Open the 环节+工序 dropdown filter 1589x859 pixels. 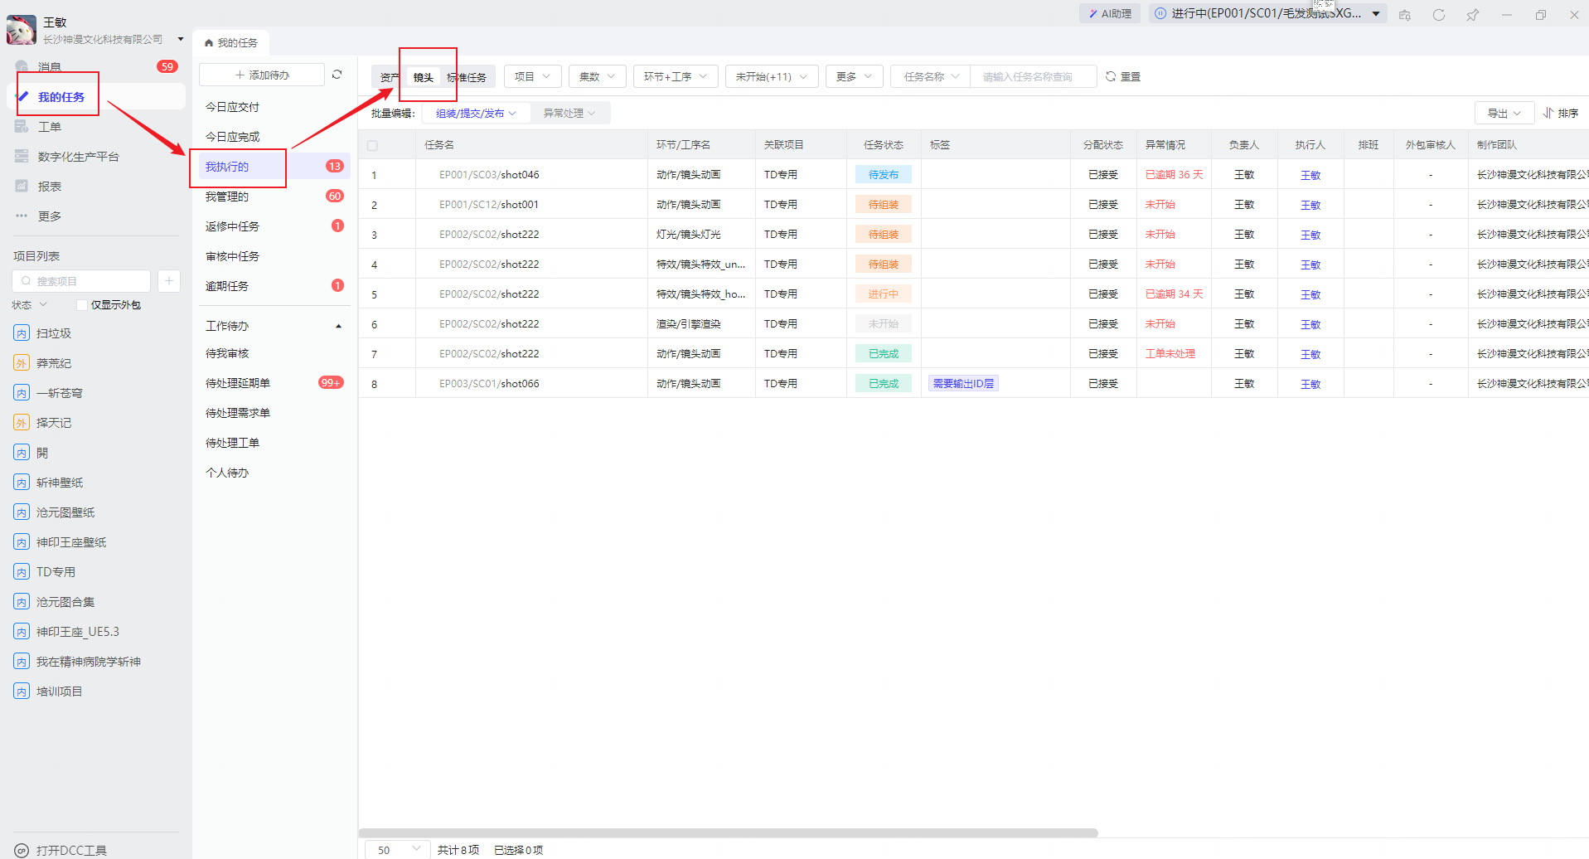(x=675, y=76)
